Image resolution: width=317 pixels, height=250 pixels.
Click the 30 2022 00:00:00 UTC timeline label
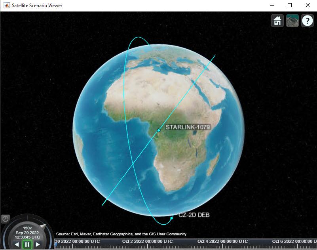pyautogui.click(x=78, y=241)
